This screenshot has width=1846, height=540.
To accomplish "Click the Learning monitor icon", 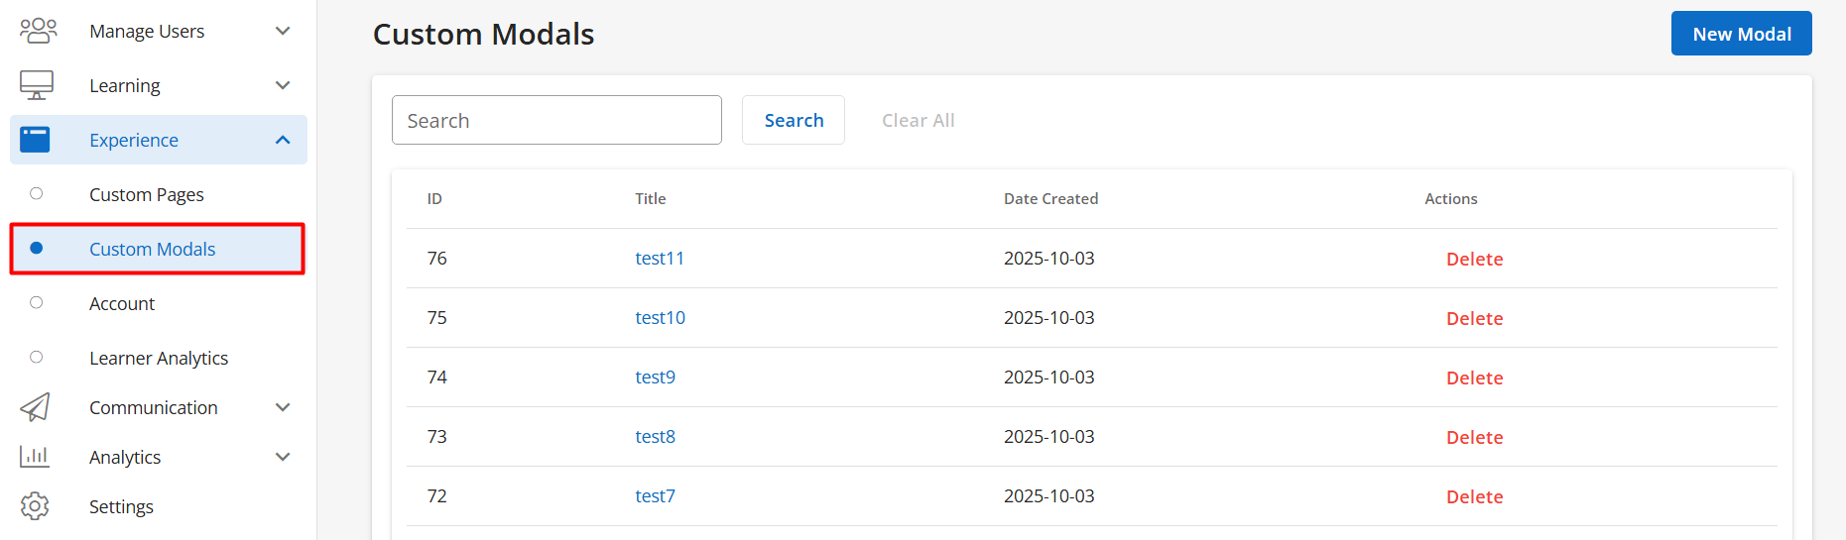I will (37, 85).
